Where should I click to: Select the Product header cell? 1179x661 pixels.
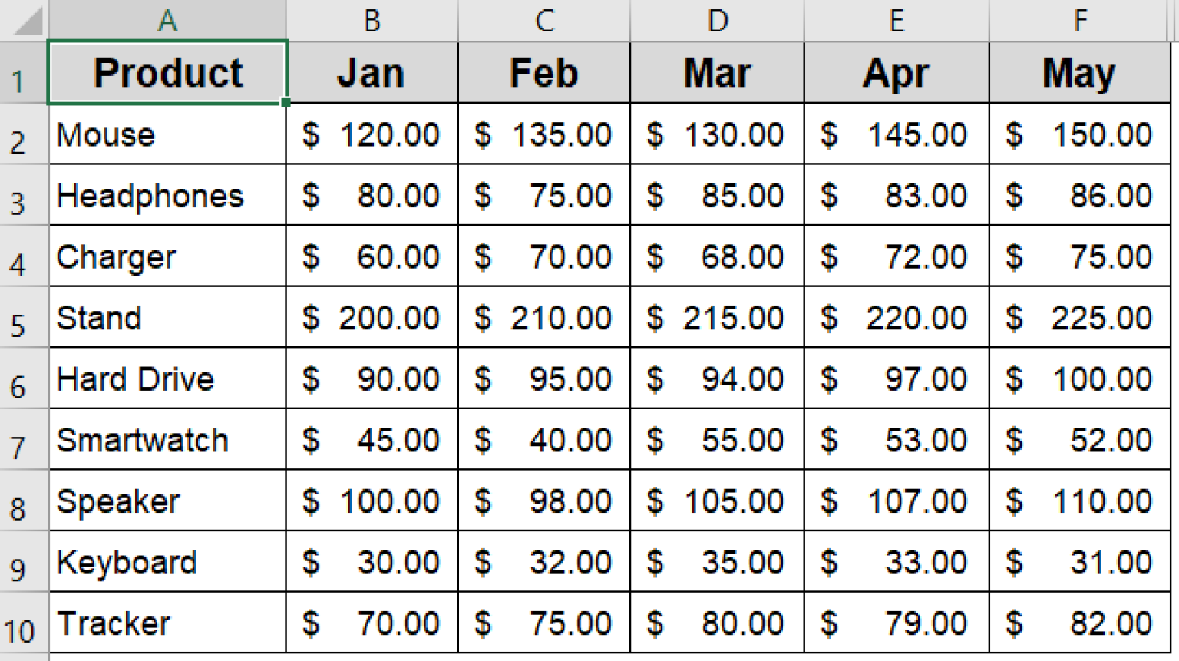click(x=167, y=73)
